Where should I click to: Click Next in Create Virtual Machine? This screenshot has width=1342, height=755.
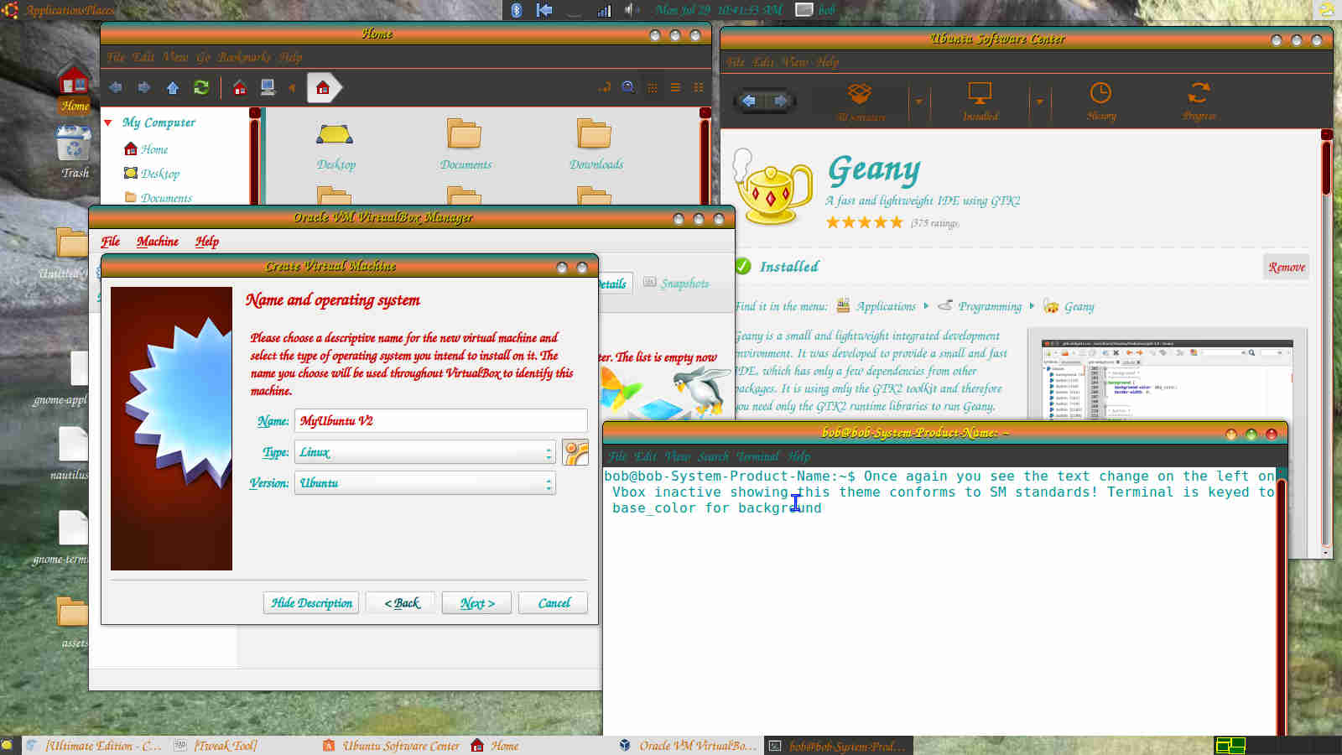click(x=476, y=603)
